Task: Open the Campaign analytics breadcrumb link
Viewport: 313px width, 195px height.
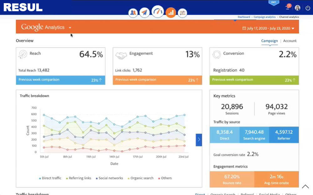Action: pyautogui.click(x=264, y=17)
